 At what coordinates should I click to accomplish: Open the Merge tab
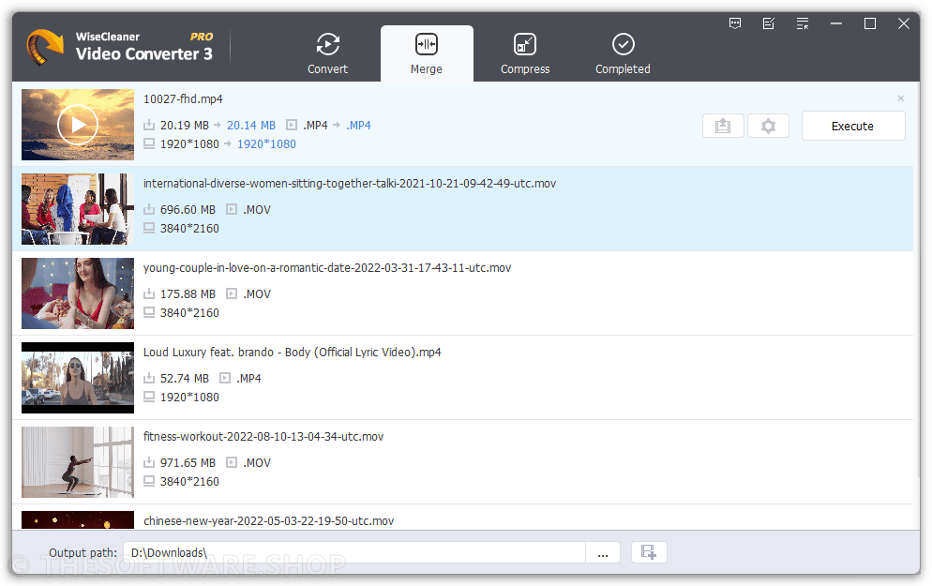pos(427,53)
